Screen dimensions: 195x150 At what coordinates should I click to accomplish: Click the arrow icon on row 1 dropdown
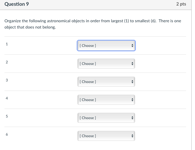coord(132,46)
